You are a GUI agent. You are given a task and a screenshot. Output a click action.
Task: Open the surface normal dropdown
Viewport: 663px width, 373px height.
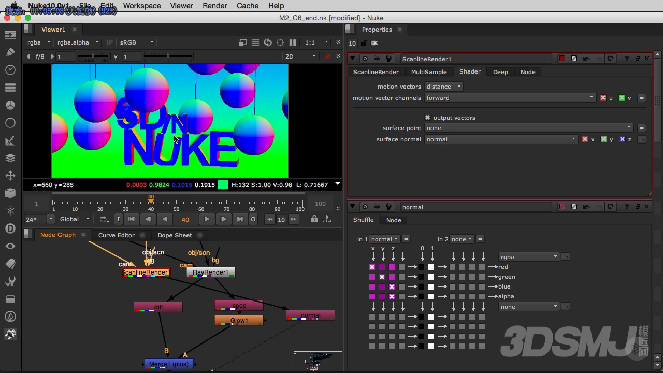click(501, 139)
